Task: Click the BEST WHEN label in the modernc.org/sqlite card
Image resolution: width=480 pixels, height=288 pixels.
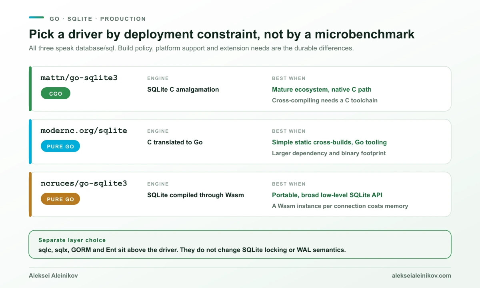Action: click(289, 131)
